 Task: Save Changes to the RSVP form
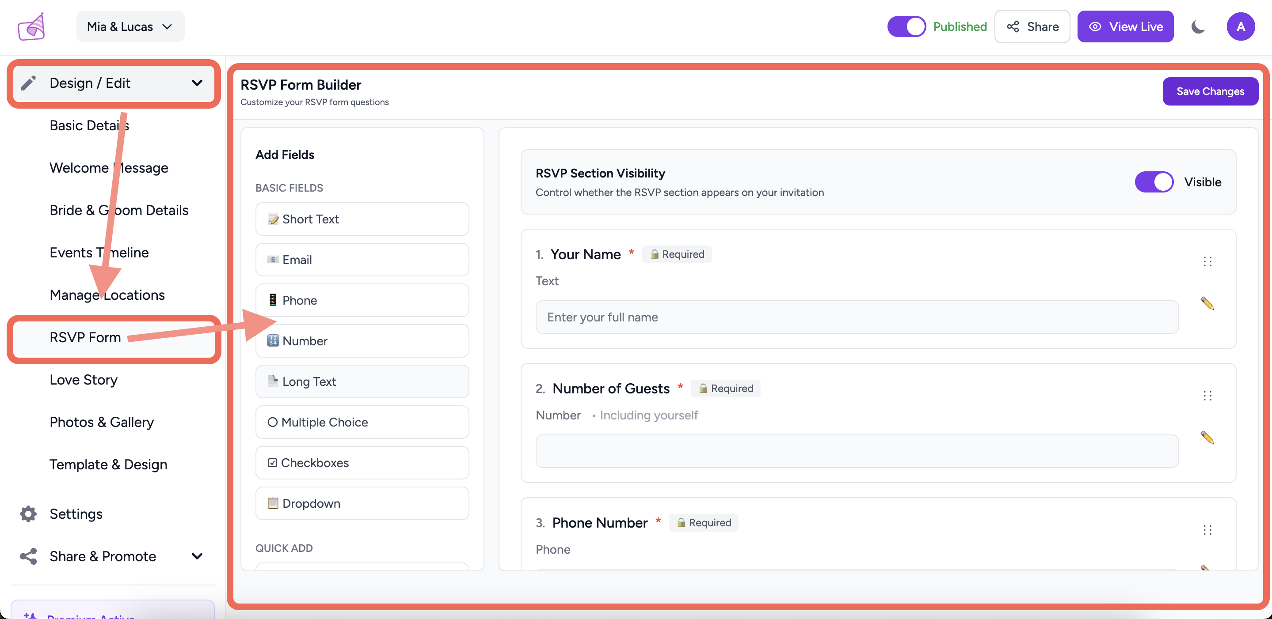(x=1210, y=91)
